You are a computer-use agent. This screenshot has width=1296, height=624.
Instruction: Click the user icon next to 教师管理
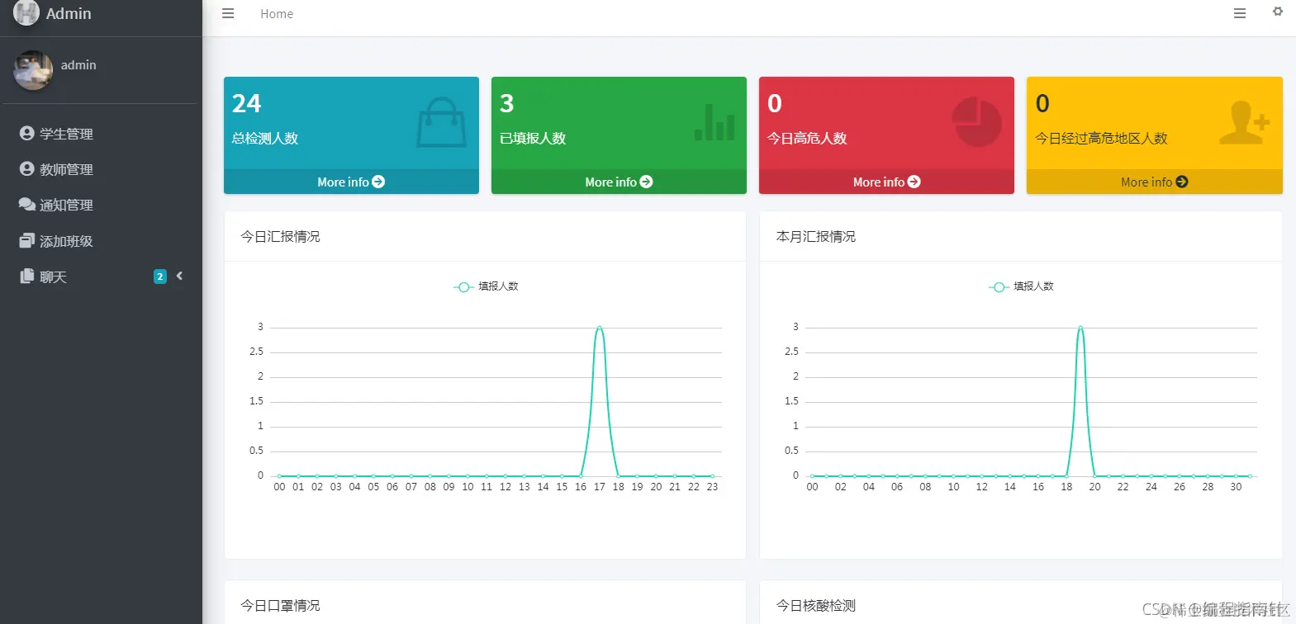pyautogui.click(x=27, y=168)
